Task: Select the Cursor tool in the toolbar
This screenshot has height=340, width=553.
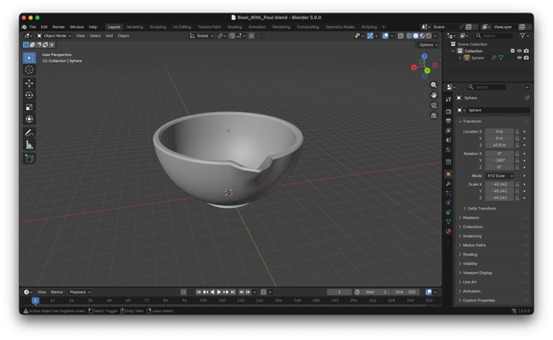Action: click(x=29, y=70)
